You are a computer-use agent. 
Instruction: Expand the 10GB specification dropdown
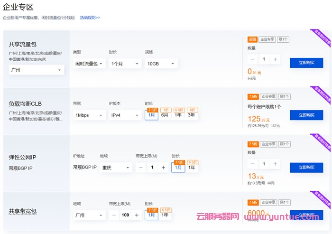161,64
